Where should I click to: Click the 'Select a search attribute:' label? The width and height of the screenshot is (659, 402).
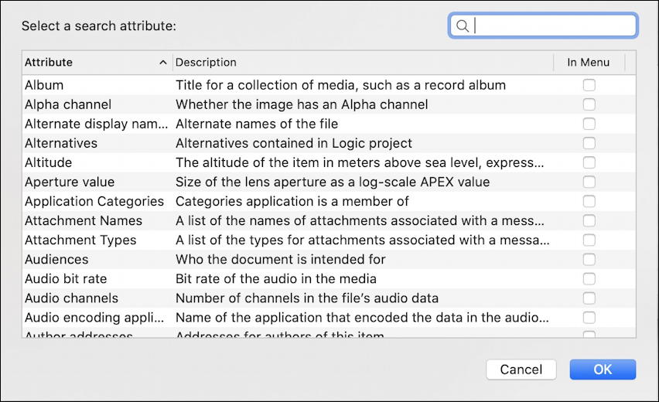[x=99, y=26]
